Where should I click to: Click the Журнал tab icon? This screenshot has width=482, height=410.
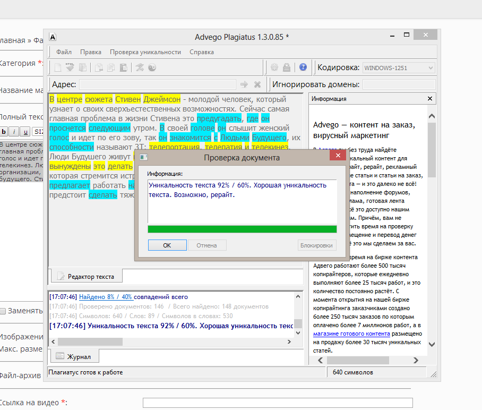pos(60,356)
